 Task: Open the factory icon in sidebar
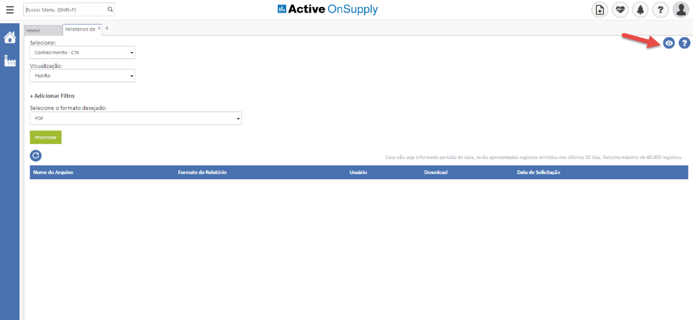9,61
